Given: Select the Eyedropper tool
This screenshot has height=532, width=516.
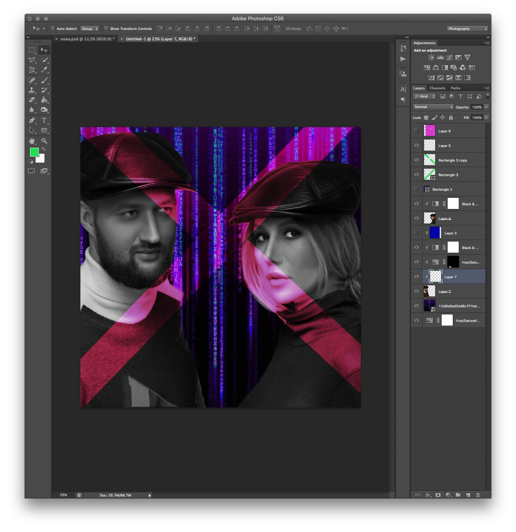Looking at the screenshot, I should (x=44, y=70).
